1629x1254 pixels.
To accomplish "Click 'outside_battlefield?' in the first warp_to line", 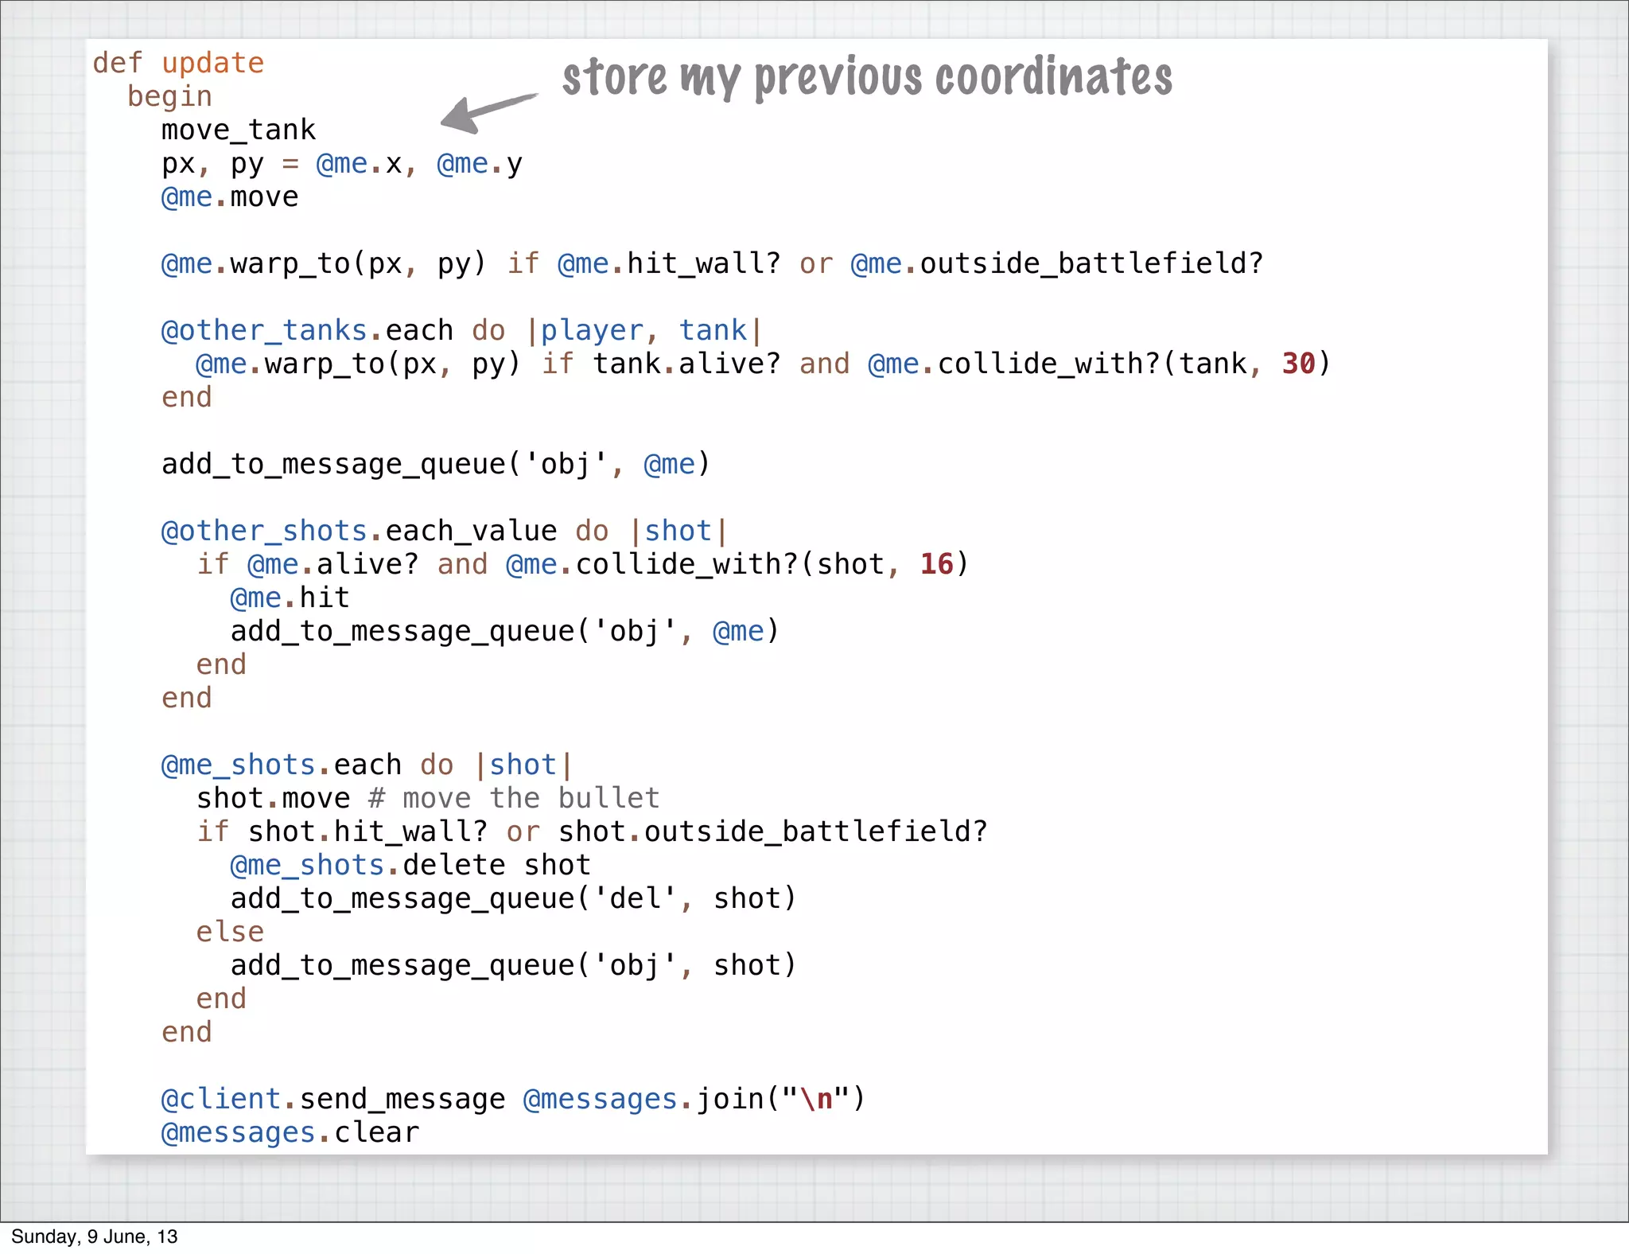I will (x=1091, y=263).
